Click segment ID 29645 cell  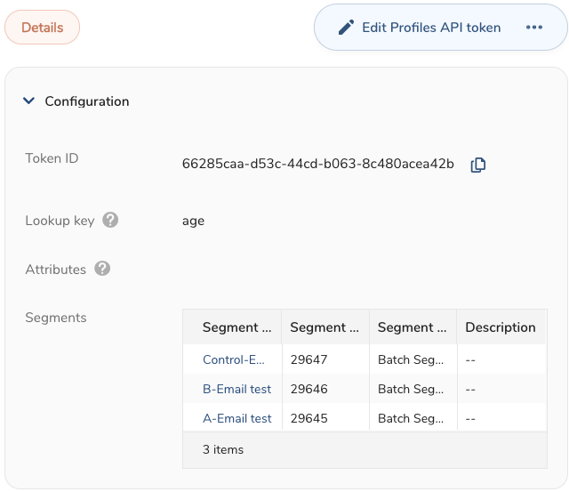pyautogui.click(x=309, y=418)
